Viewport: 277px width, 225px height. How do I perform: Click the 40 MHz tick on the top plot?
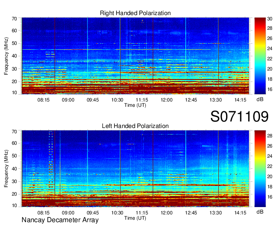tap(14, 56)
